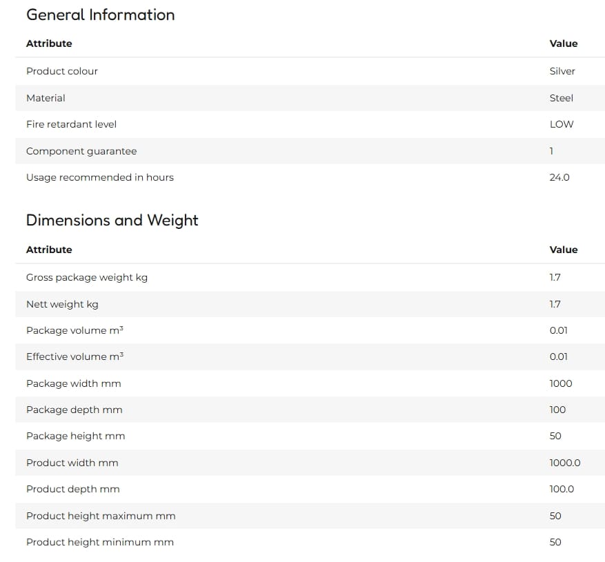Click the LOW fire retardant value
Viewport: 605px width, 562px height.
pos(562,124)
